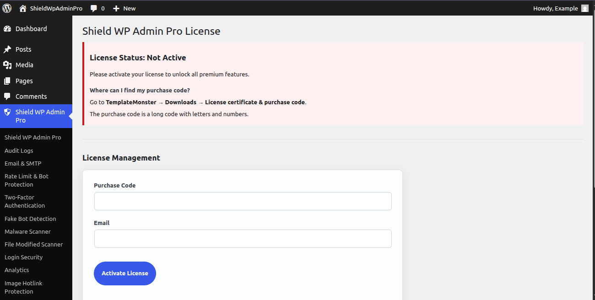This screenshot has width=595, height=300.
Task: Open Image Hotlink Protection submenu
Action: 23,287
